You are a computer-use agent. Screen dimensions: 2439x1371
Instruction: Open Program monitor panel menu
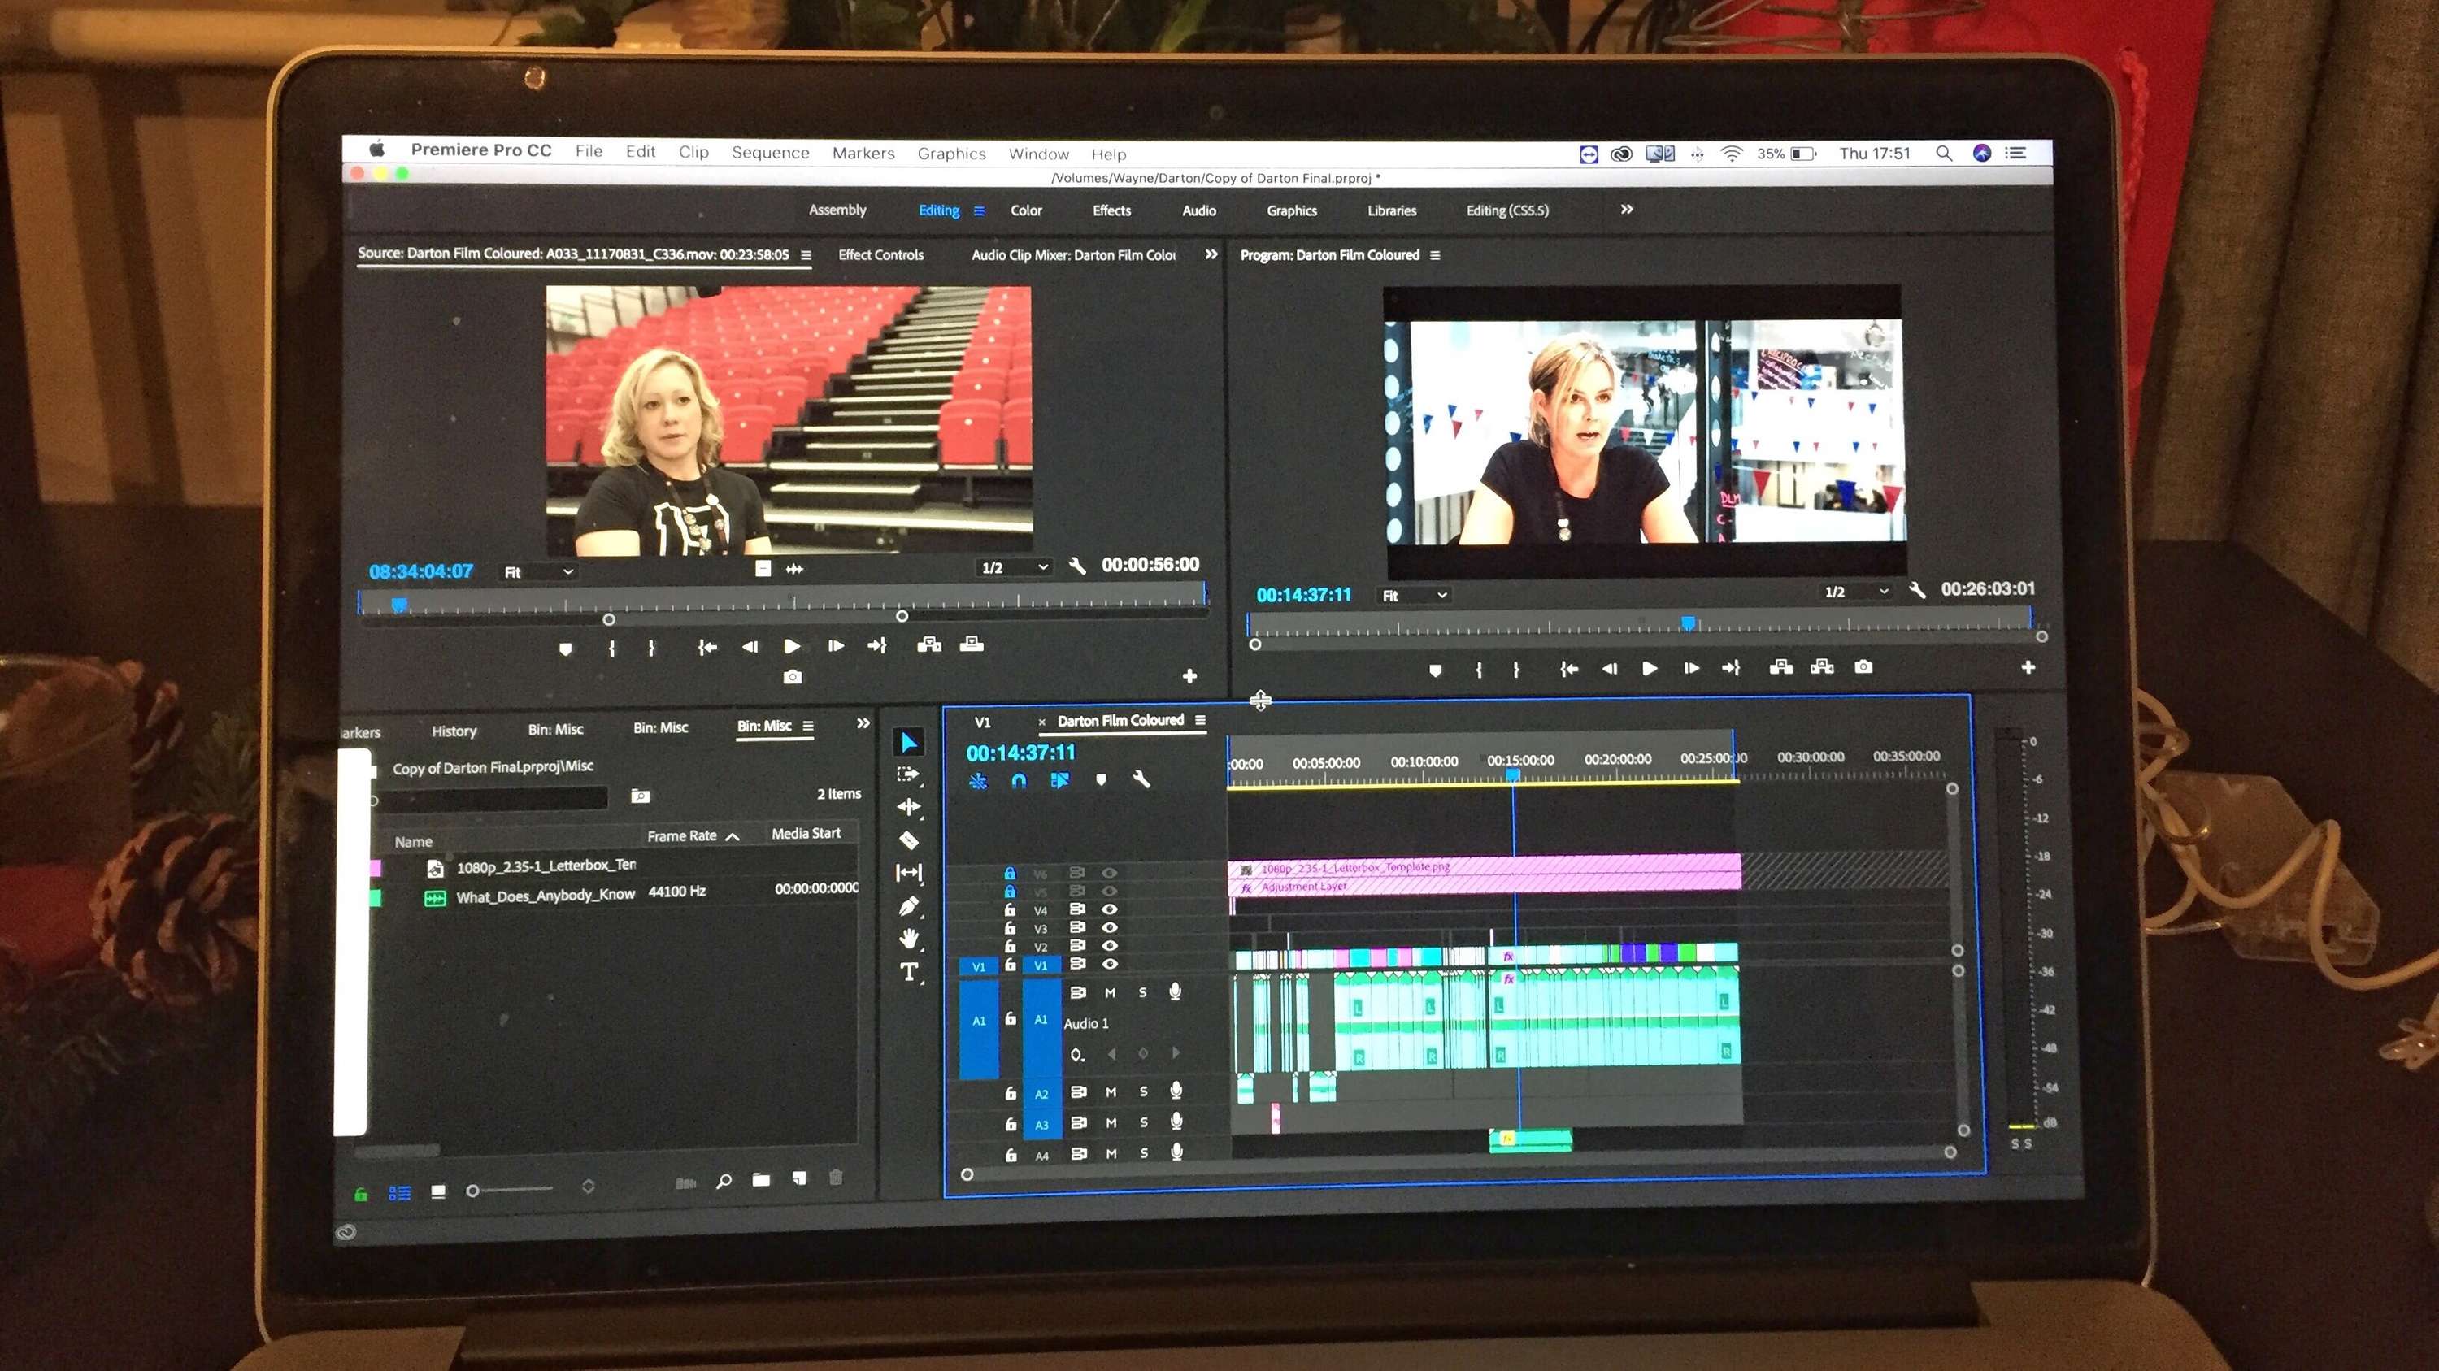click(1434, 255)
